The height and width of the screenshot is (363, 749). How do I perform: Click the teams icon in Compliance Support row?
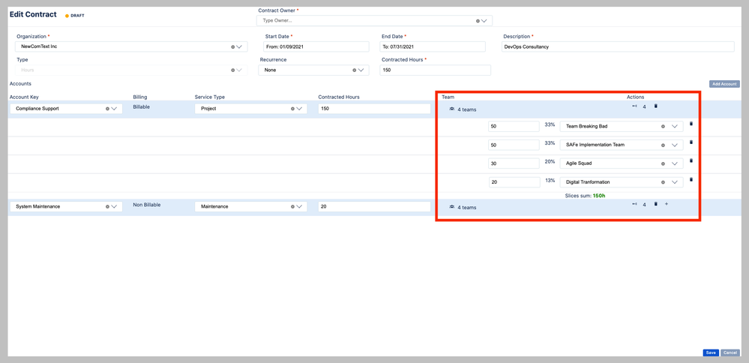(452, 109)
